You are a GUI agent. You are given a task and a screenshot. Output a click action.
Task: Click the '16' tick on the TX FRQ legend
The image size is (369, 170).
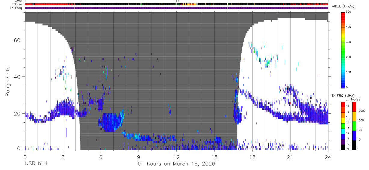point(348,112)
